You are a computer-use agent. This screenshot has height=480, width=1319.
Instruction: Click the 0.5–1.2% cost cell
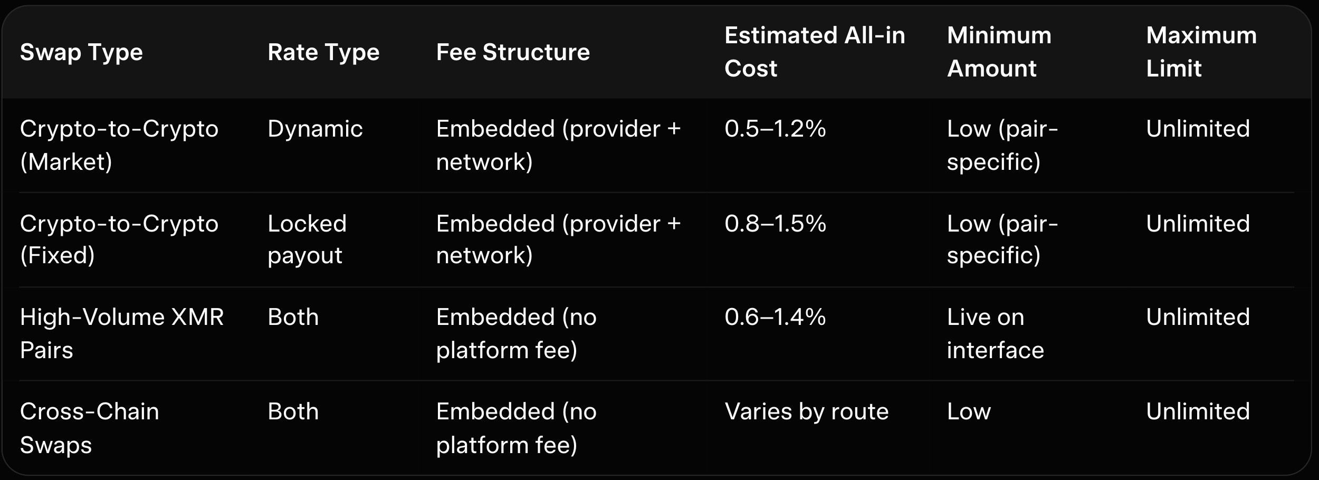click(775, 129)
